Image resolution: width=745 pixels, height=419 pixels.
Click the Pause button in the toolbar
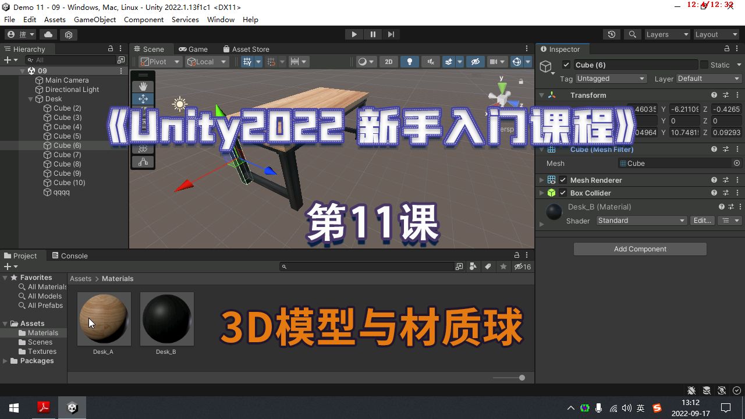point(372,34)
